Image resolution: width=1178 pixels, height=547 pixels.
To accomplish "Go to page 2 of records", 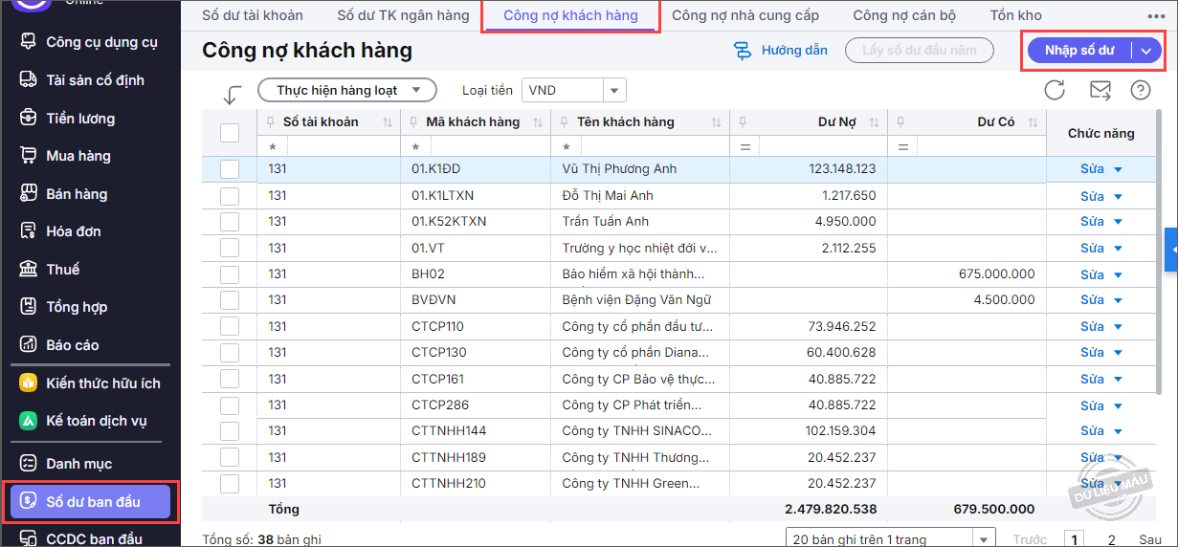I will click(1111, 539).
